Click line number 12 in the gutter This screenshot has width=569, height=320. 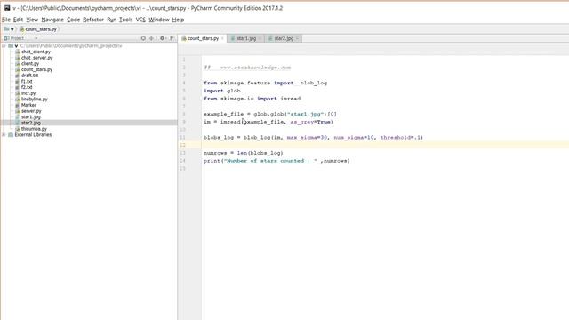point(182,145)
